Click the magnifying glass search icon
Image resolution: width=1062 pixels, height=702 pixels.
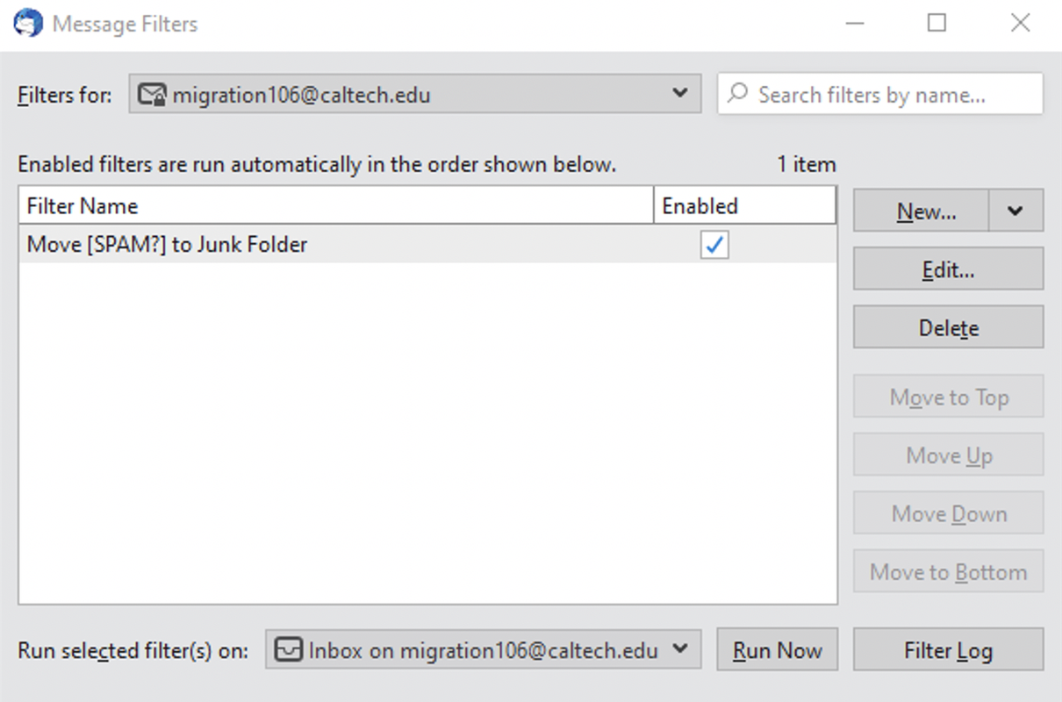[x=739, y=94]
